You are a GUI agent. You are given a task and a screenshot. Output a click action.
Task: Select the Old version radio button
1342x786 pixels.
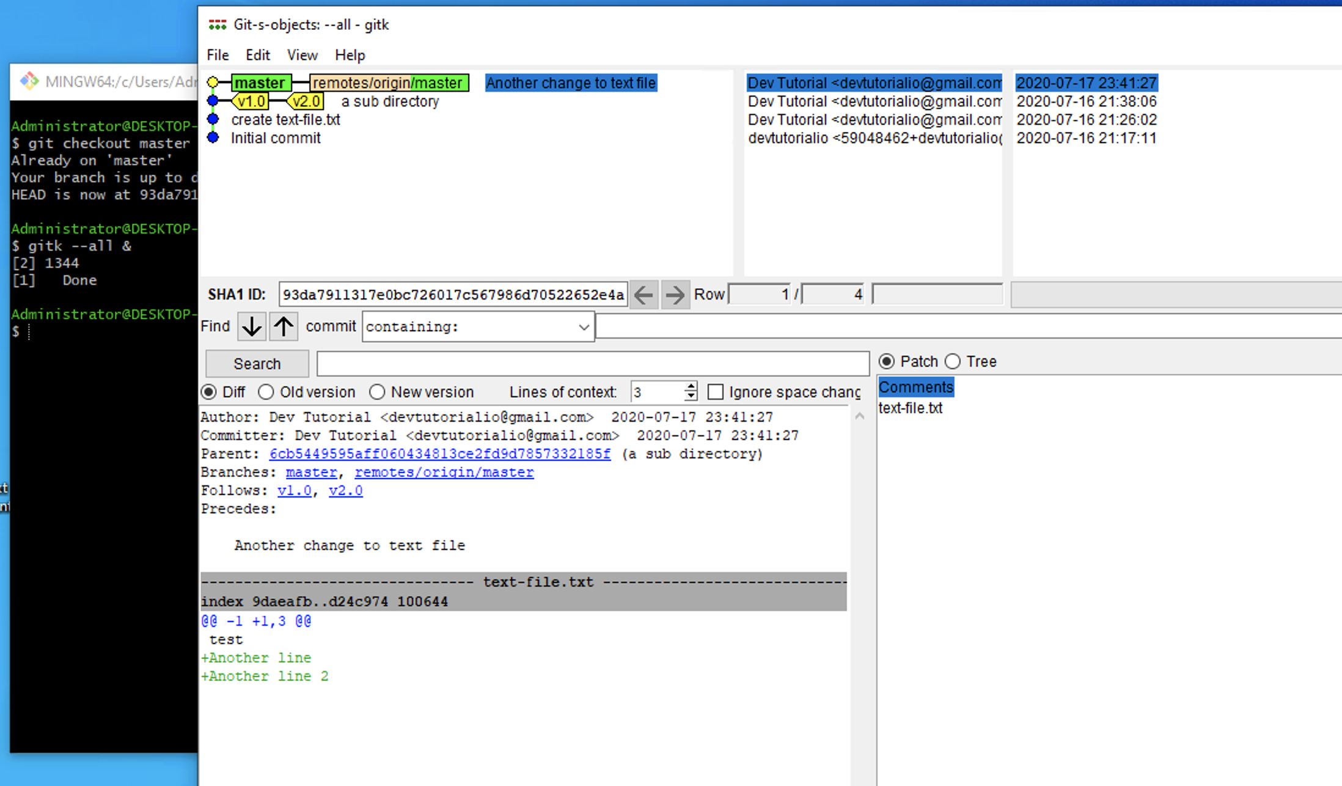tap(266, 392)
